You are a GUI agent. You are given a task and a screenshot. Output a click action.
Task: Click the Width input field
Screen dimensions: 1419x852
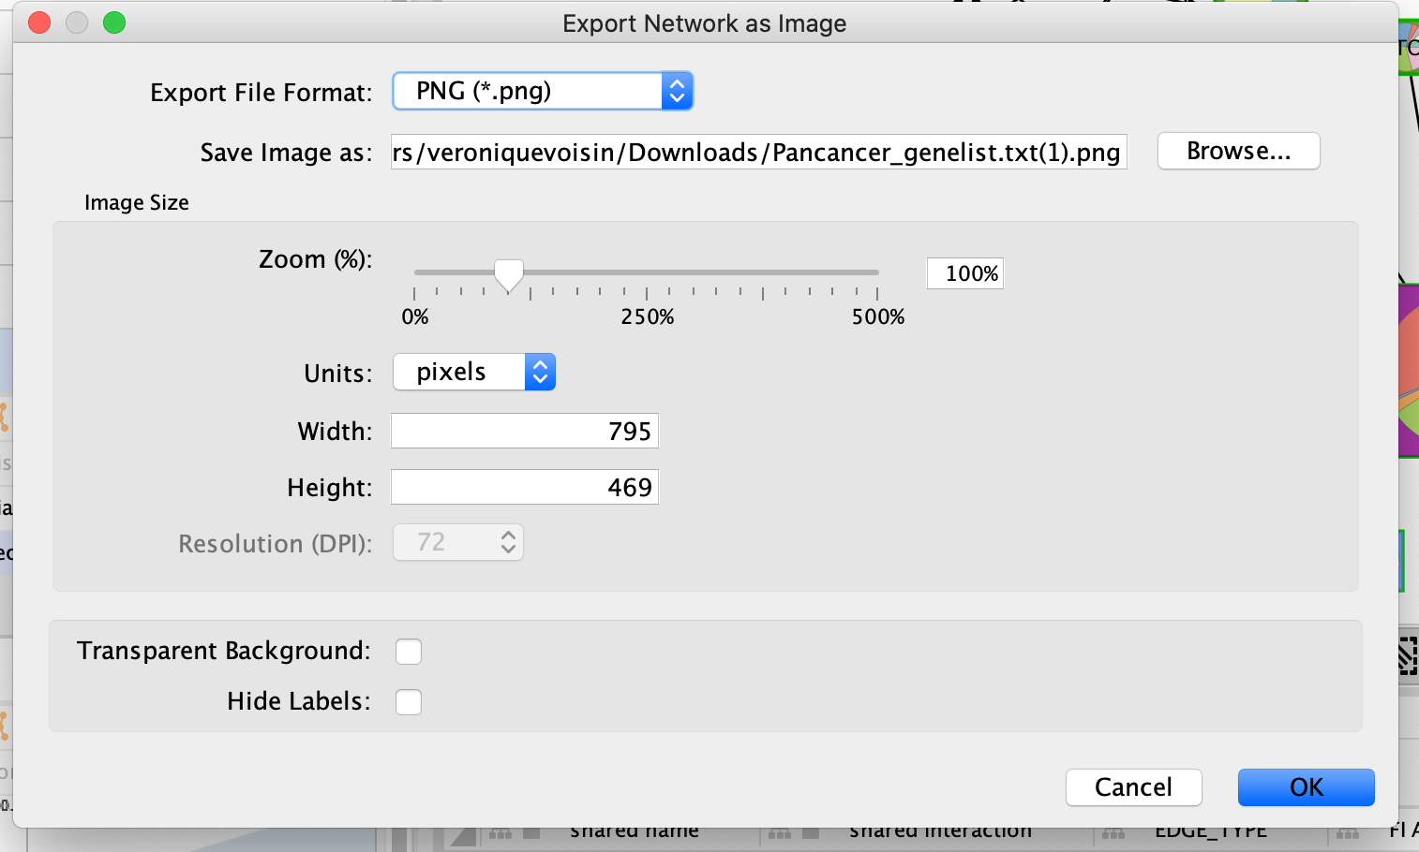pos(525,432)
